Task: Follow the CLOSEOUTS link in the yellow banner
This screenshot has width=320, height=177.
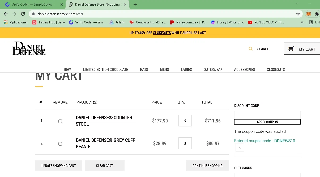Action: [162, 33]
